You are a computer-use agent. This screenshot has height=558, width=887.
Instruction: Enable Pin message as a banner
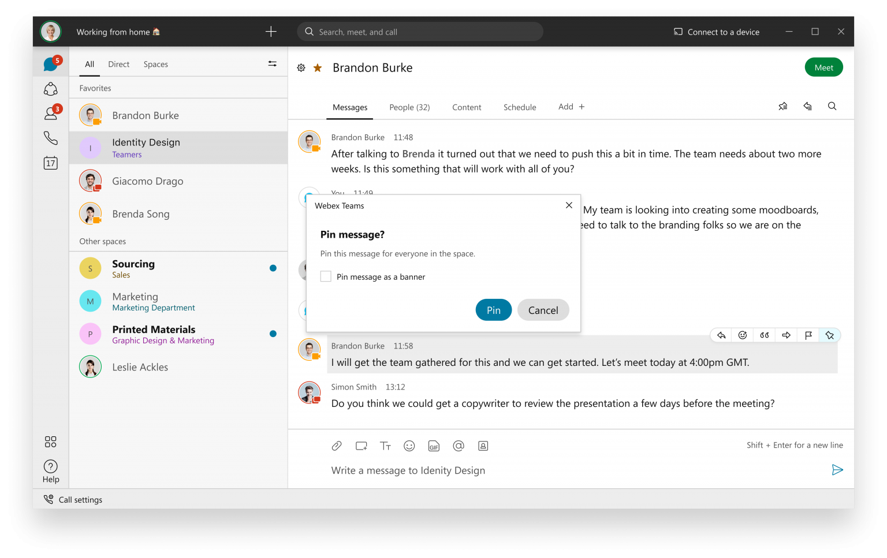[326, 276]
